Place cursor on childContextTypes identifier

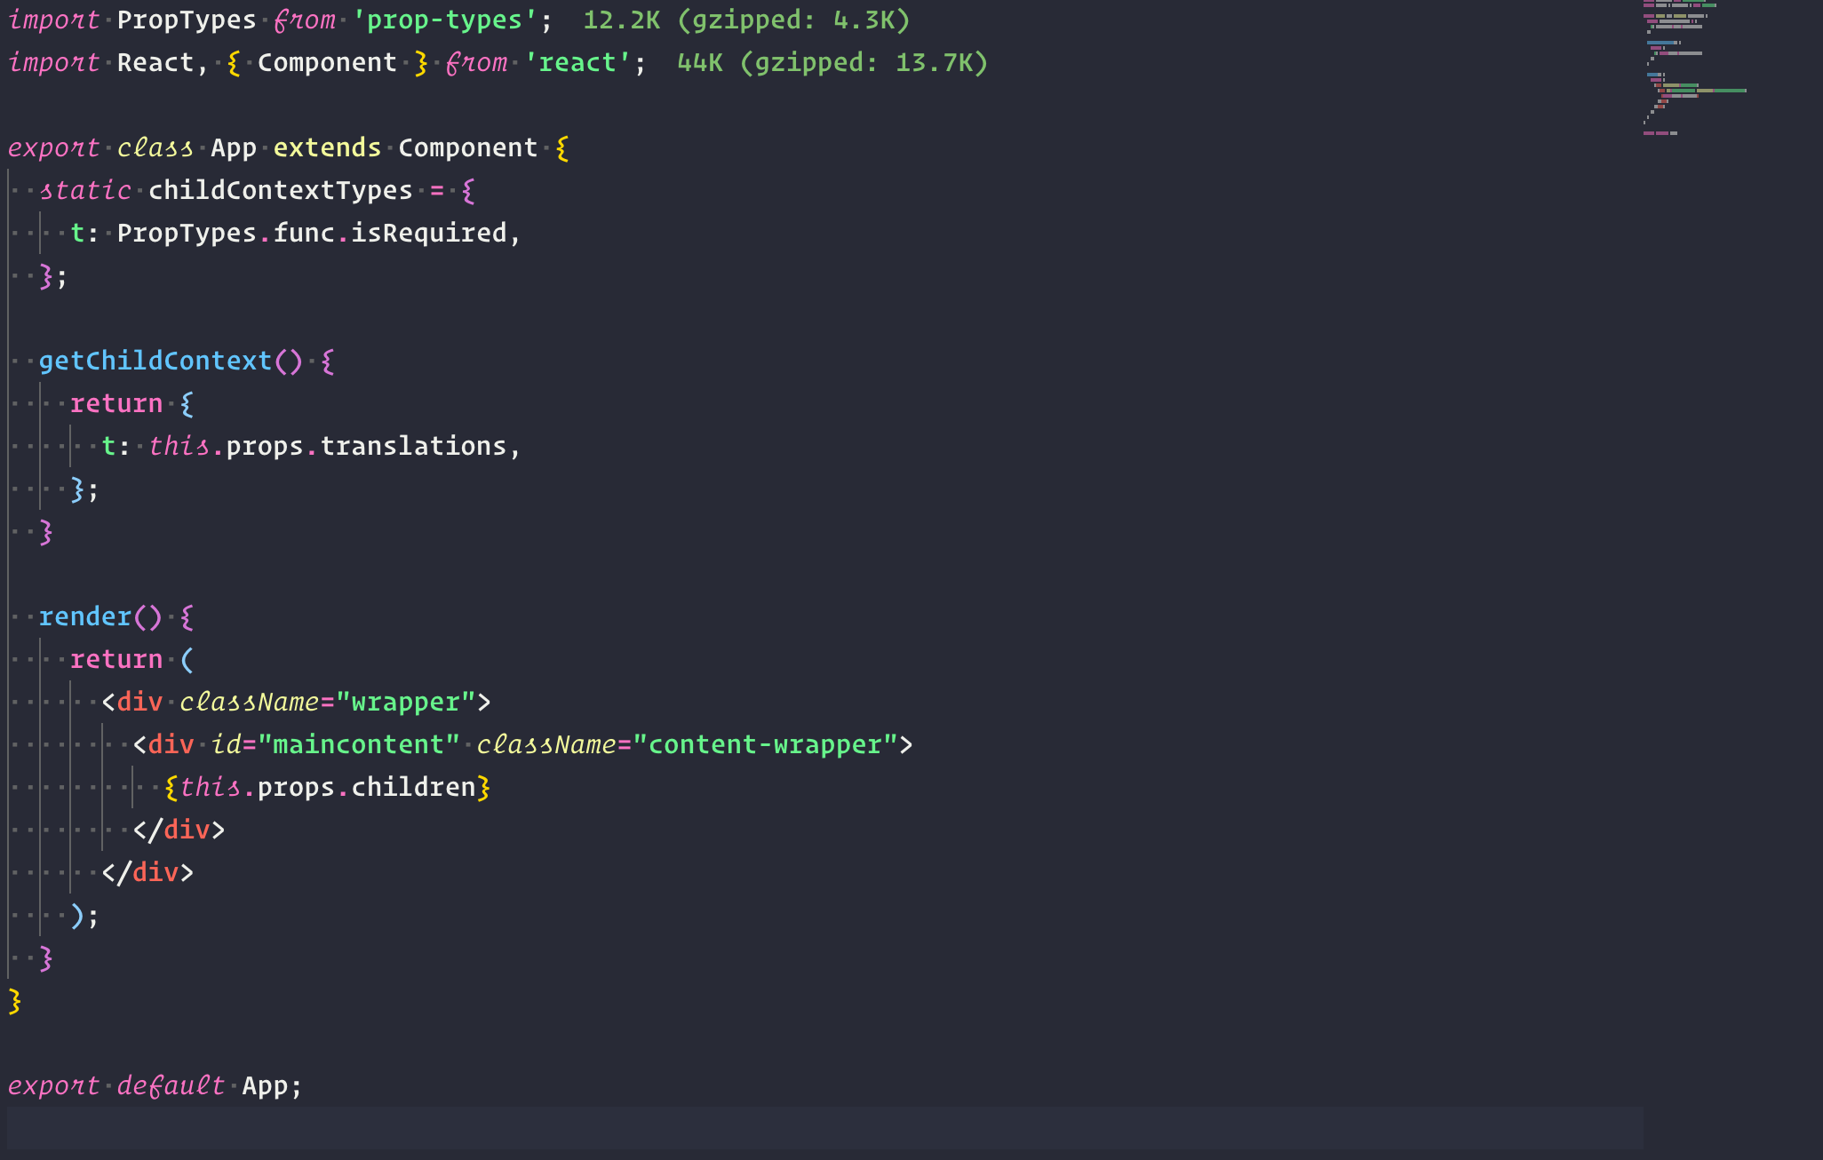click(x=280, y=191)
